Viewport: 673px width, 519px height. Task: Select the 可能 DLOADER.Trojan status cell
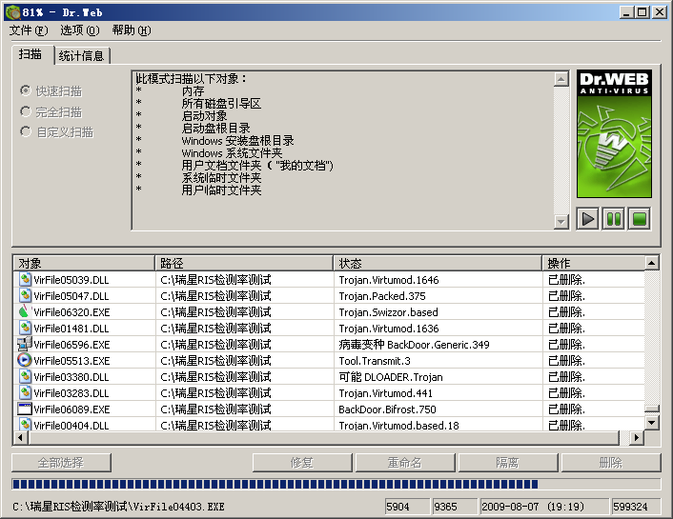pyautogui.click(x=438, y=377)
